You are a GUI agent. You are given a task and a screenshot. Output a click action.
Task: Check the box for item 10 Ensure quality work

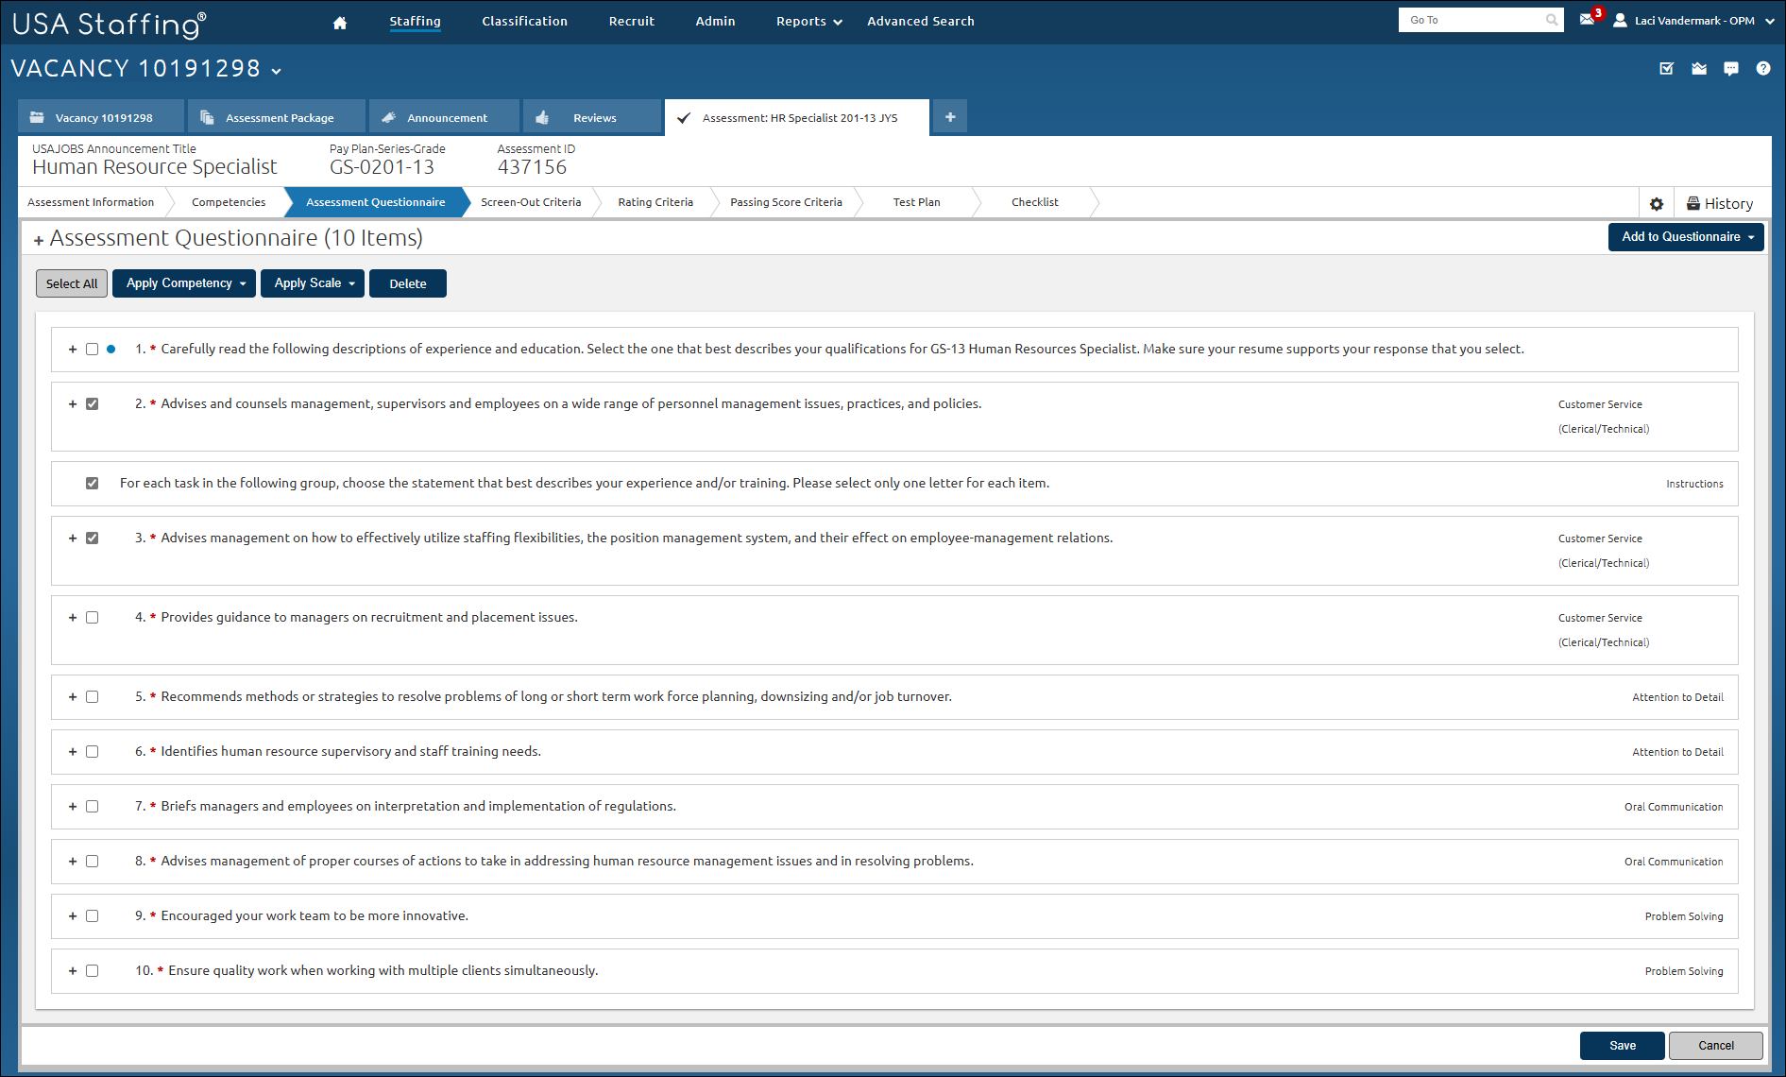(92, 971)
